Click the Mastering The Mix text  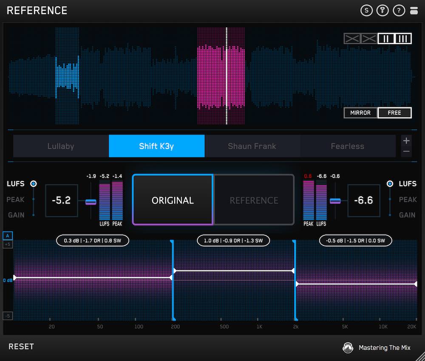pyautogui.click(x=384, y=348)
